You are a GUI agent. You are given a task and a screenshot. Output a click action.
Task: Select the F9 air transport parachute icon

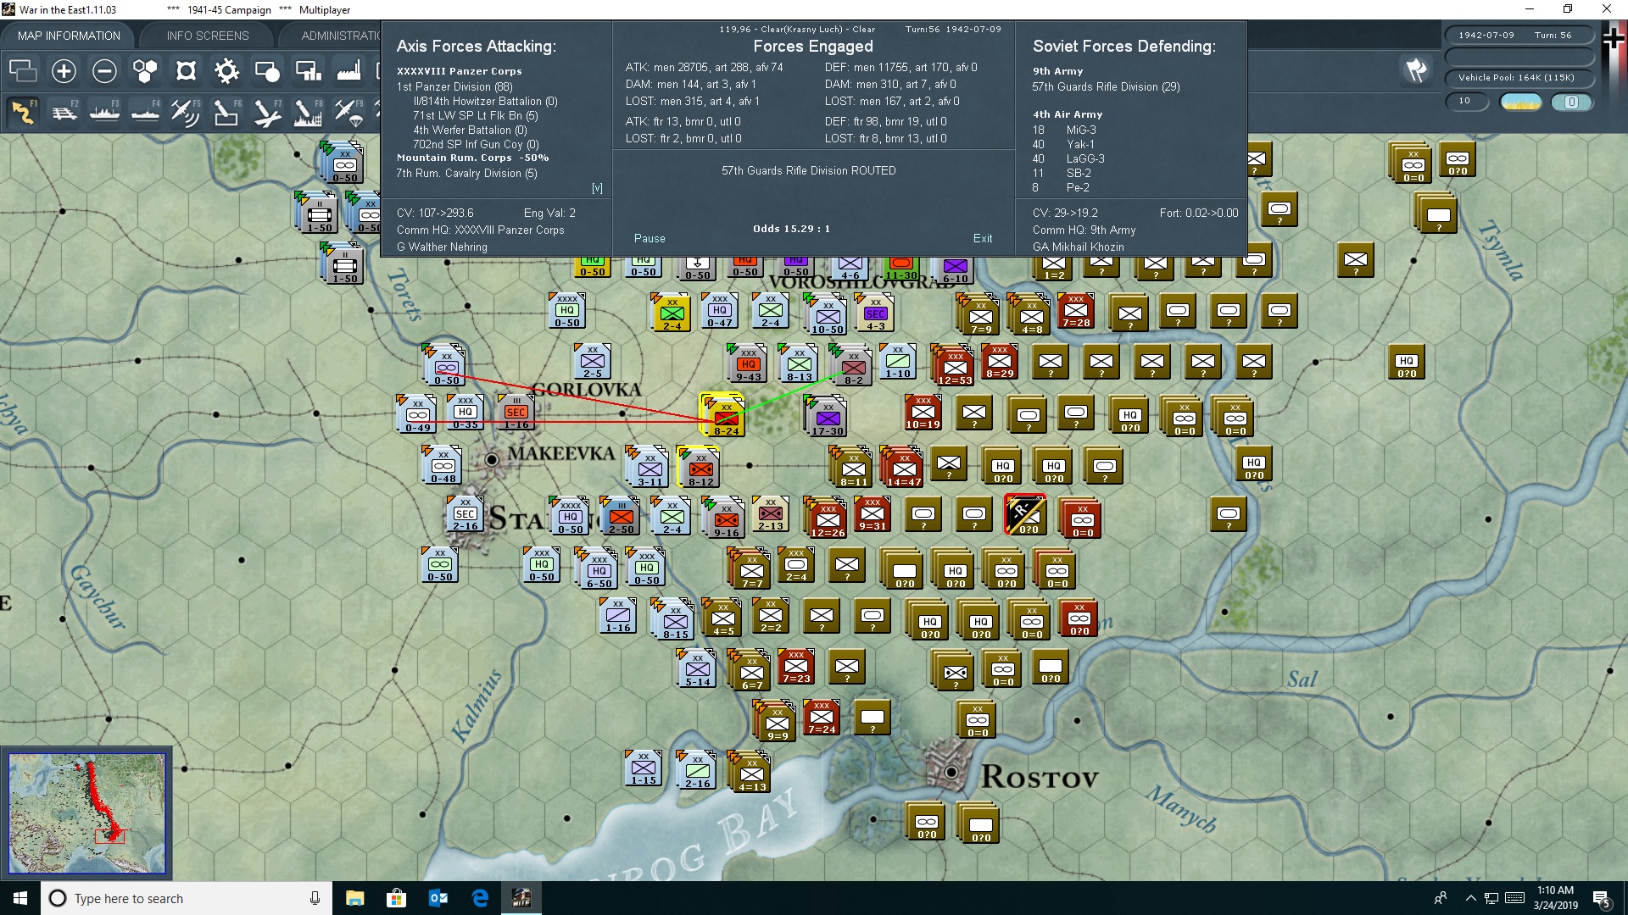(x=348, y=111)
